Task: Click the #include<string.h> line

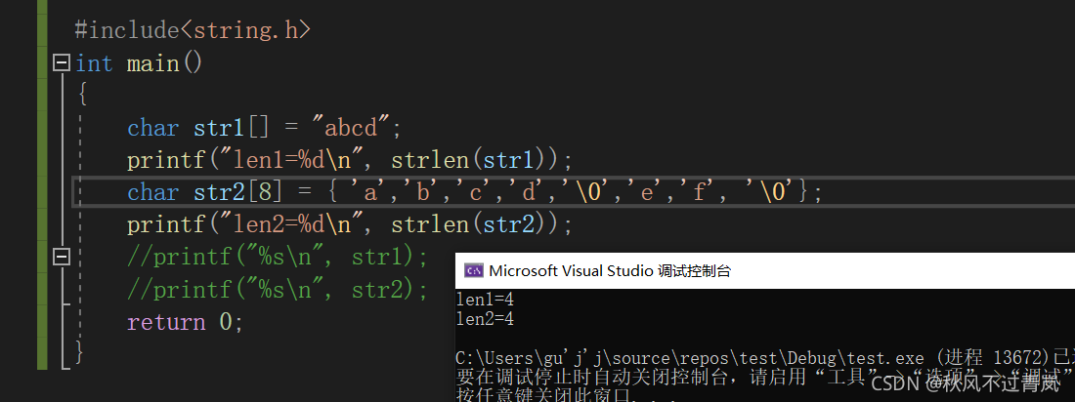Action: [x=193, y=30]
